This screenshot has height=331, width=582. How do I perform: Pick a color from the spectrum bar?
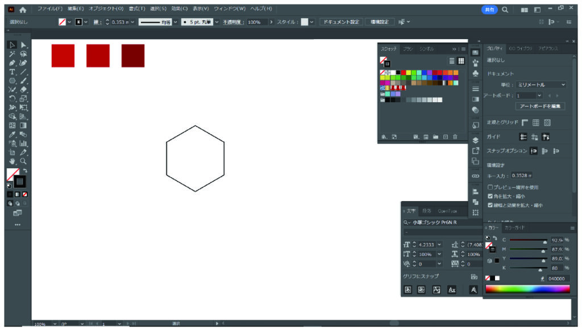(527, 289)
